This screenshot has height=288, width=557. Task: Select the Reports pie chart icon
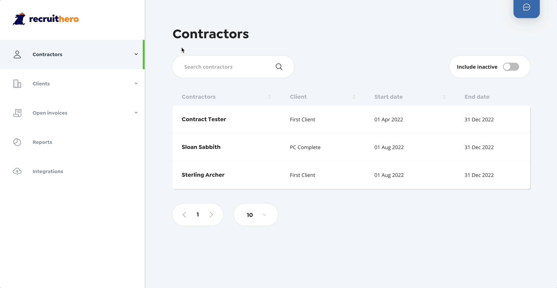[x=17, y=142]
